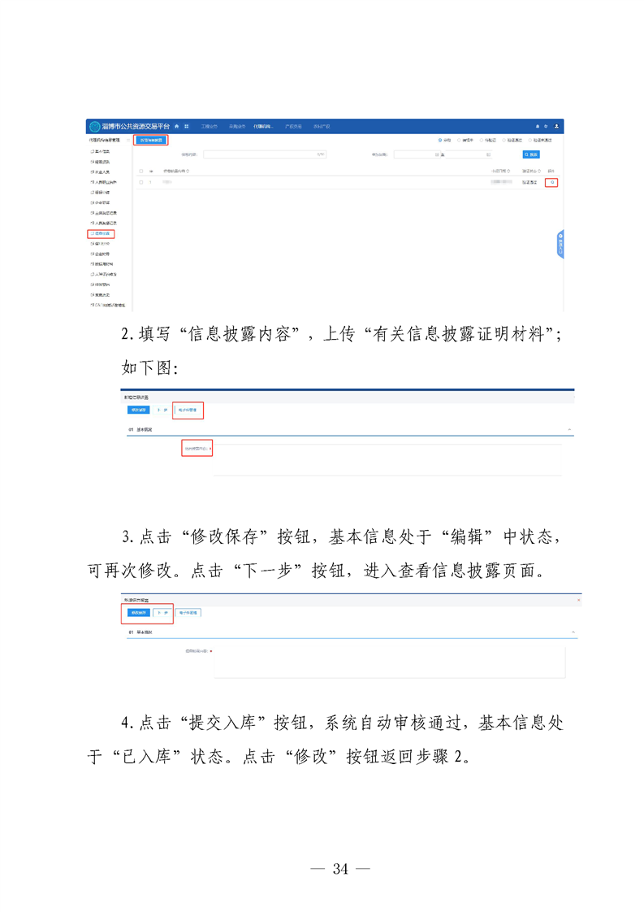
Task: Click the blue 新增信息披露 button
Action: [150, 140]
